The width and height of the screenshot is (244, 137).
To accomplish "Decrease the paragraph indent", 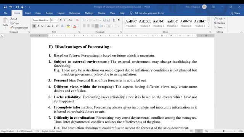I will (x=104, y=20).
